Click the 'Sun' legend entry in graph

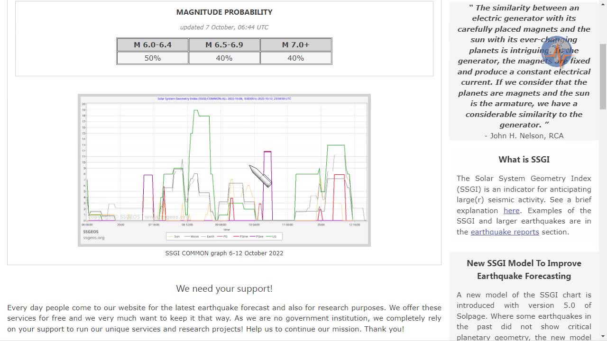tap(174, 236)
